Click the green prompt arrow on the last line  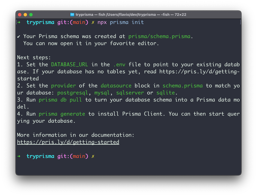coord(19,156)
